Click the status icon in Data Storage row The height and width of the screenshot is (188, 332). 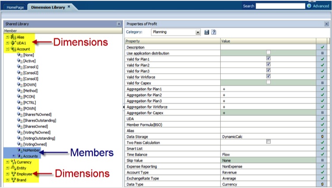(322, 136)
